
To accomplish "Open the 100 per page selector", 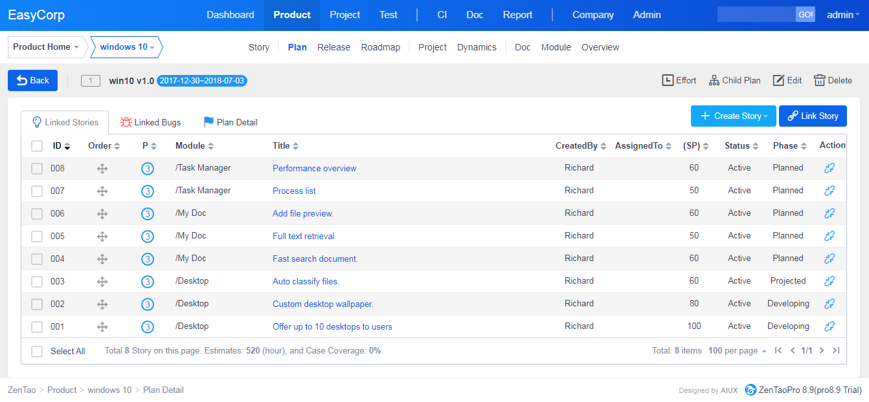I will [738, 350].
